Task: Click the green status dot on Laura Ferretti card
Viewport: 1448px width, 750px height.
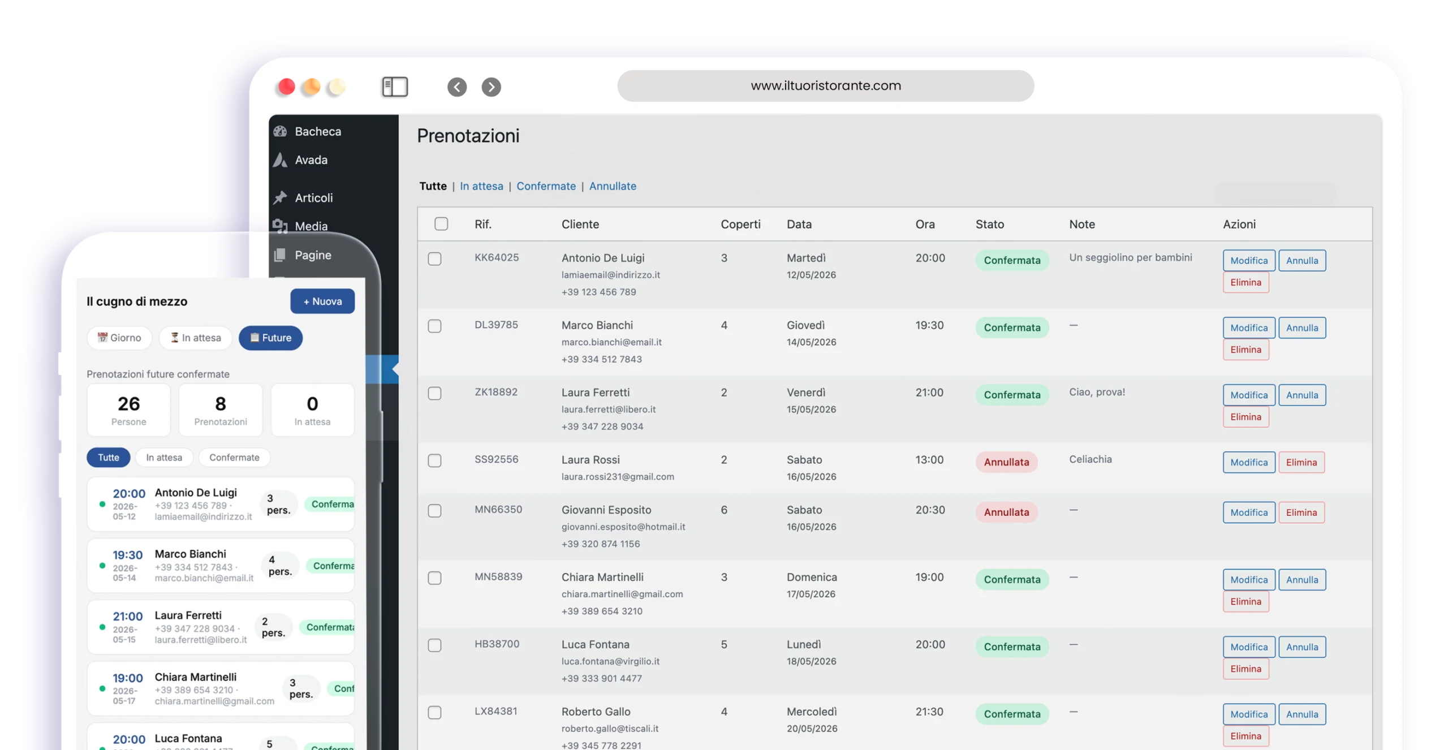Action: (102, 627)
